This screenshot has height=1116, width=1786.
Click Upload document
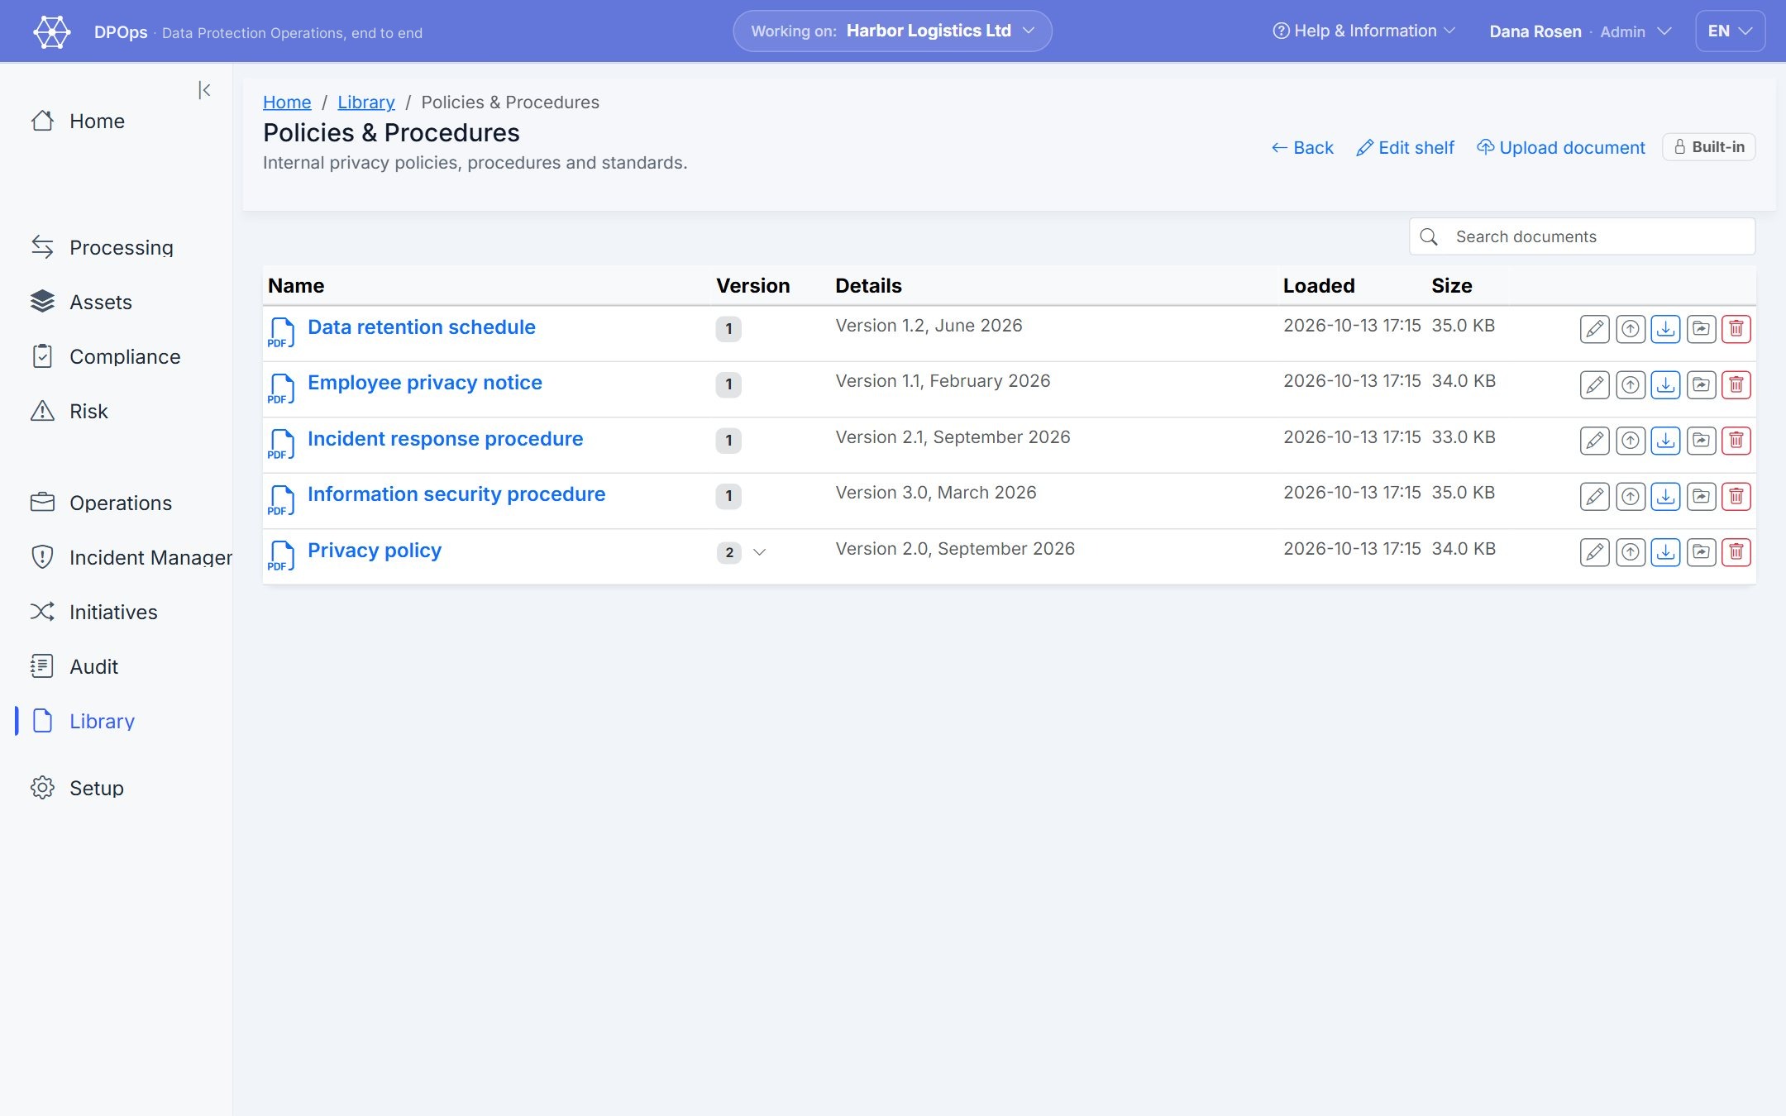[1561, 147]
